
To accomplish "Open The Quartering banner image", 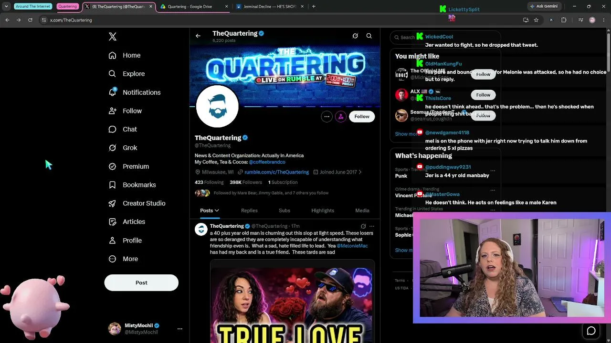I will pos(285,76).
